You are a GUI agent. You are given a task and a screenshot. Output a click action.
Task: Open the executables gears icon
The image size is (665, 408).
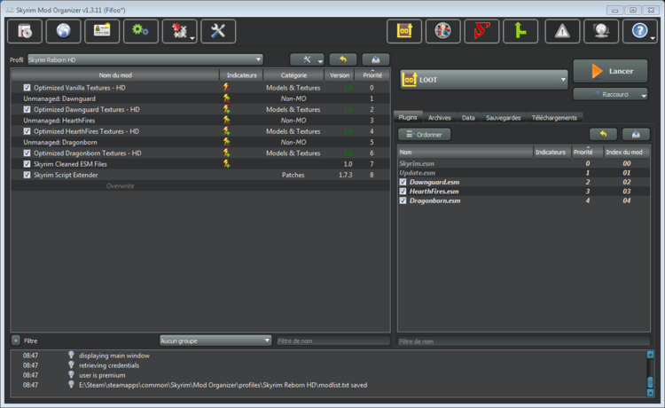(x=140, y=31)
